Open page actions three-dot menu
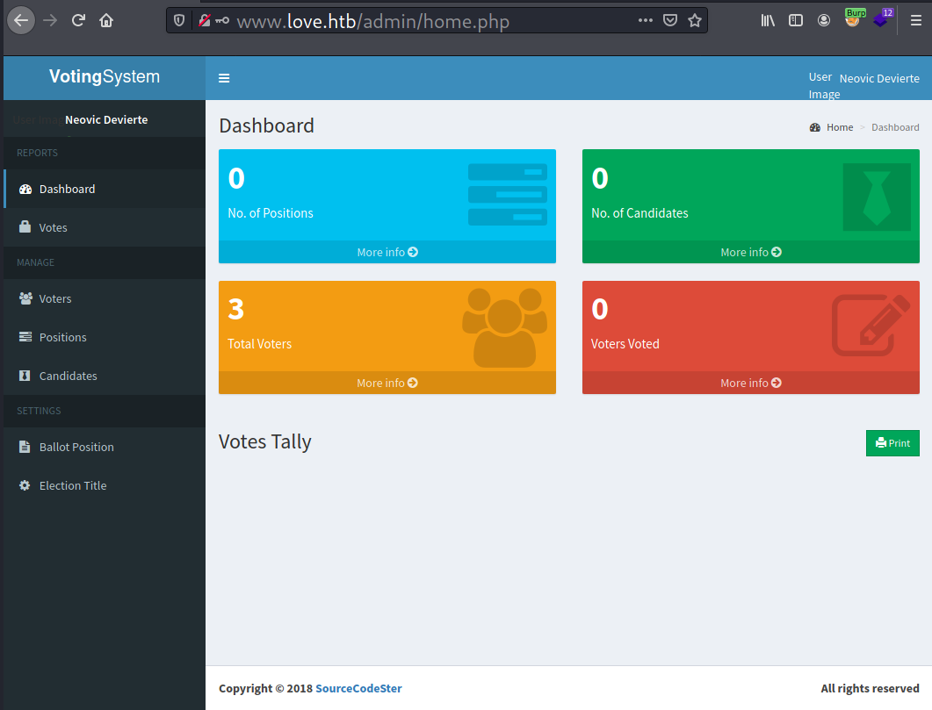The image size is (932, 710). click(646, 20)
